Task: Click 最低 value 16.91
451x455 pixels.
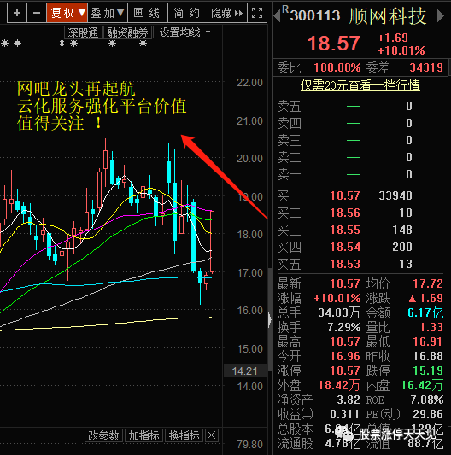Action: tap(427, 341)
